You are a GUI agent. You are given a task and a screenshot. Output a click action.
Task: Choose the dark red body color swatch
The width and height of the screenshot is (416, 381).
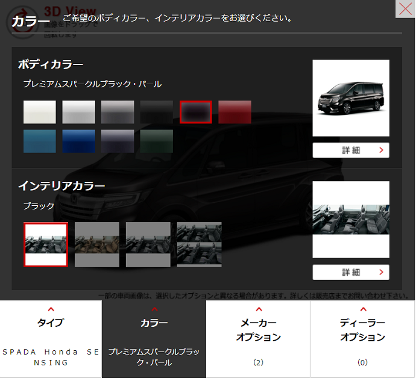point(235,112)
